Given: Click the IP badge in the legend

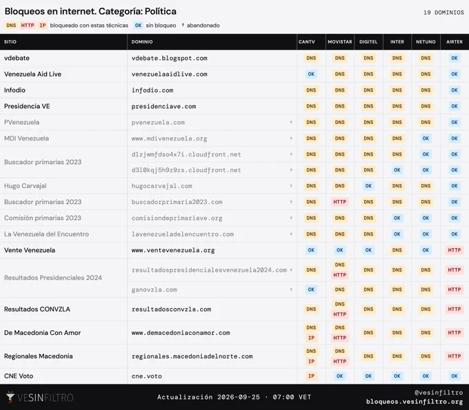Looking at the screenshot, I should point(43,25).
